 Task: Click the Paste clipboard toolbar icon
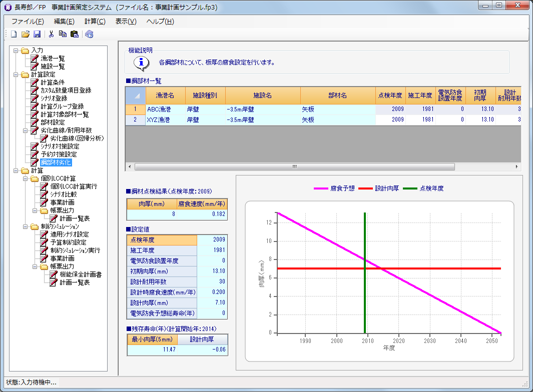(74, 34)
